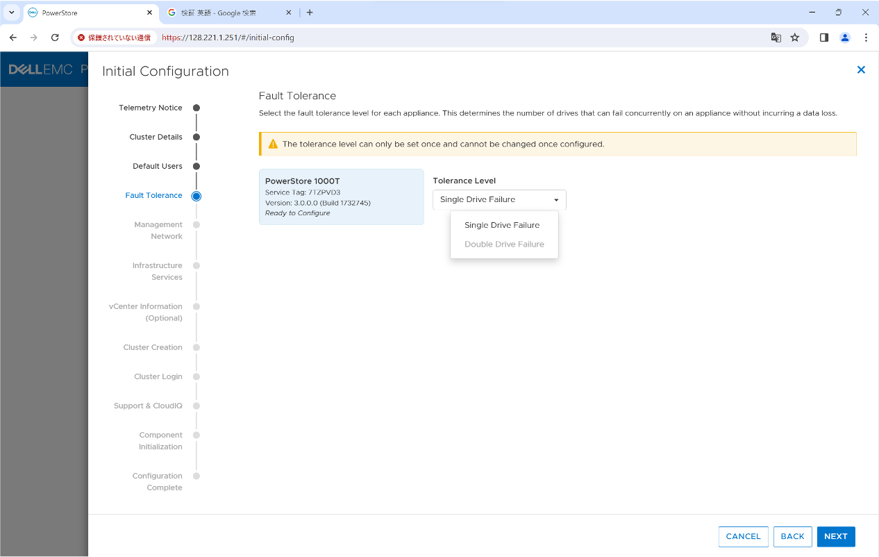Go back in browser history
The image size is (879, 557).
point(12,38)
